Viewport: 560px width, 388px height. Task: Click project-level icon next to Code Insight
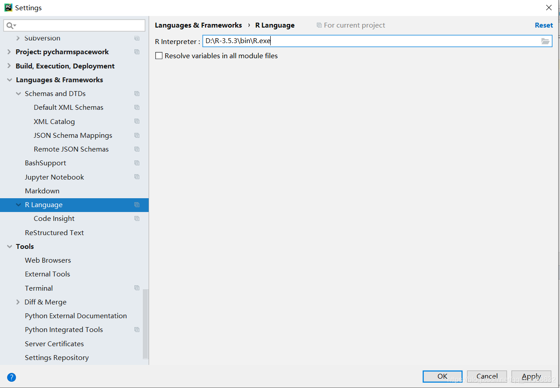[137, 219]
